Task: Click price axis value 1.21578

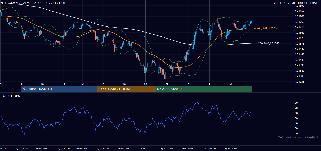Action: 300,44
